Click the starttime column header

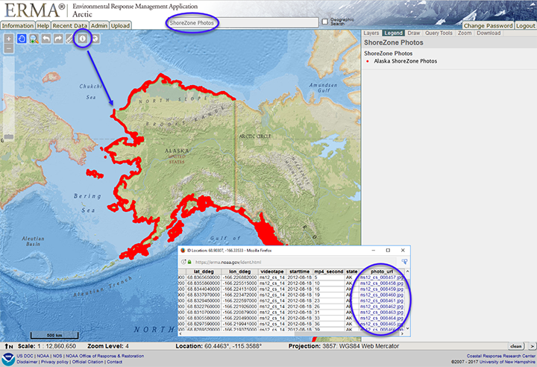click(x=299, y=272)
